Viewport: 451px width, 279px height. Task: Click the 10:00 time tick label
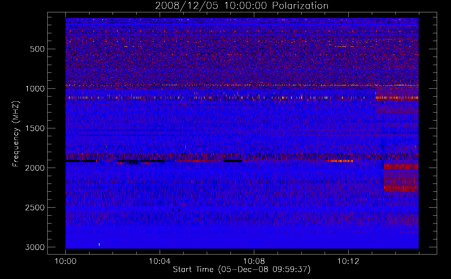66,261
